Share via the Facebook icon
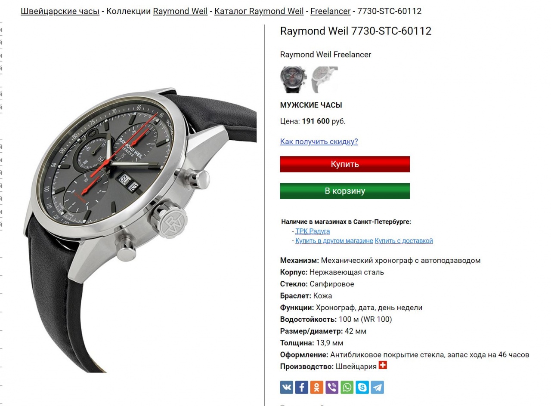 click(302, 388)
